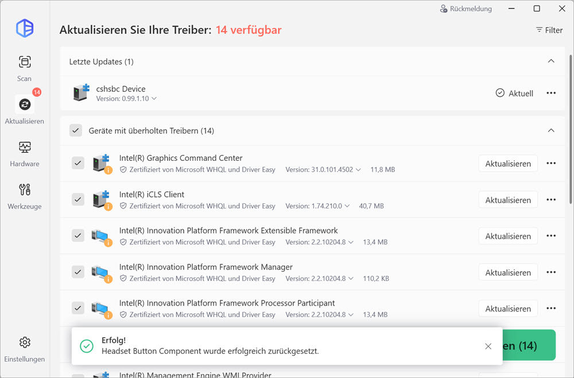
Task: Click Extensible Framework device icon
Action: tap(102, 237)
